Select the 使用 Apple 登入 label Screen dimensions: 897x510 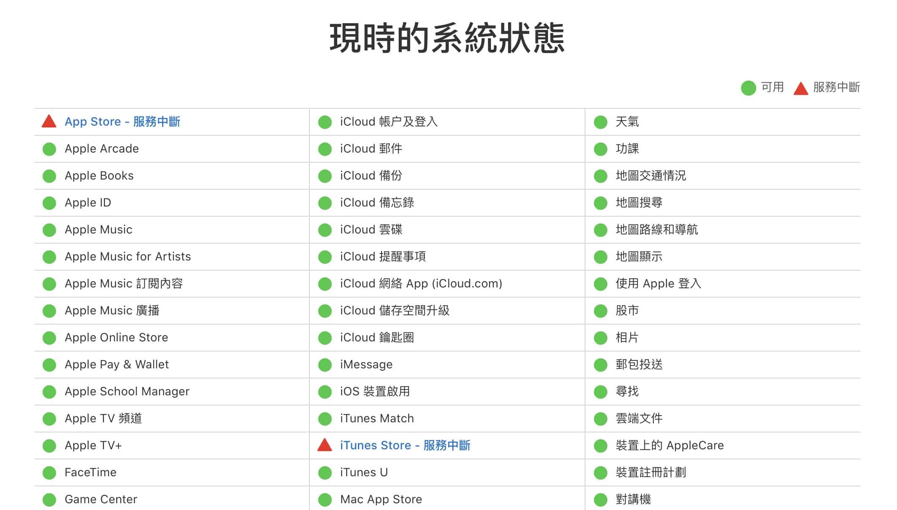pyautogui.click(x=658, y=284)
